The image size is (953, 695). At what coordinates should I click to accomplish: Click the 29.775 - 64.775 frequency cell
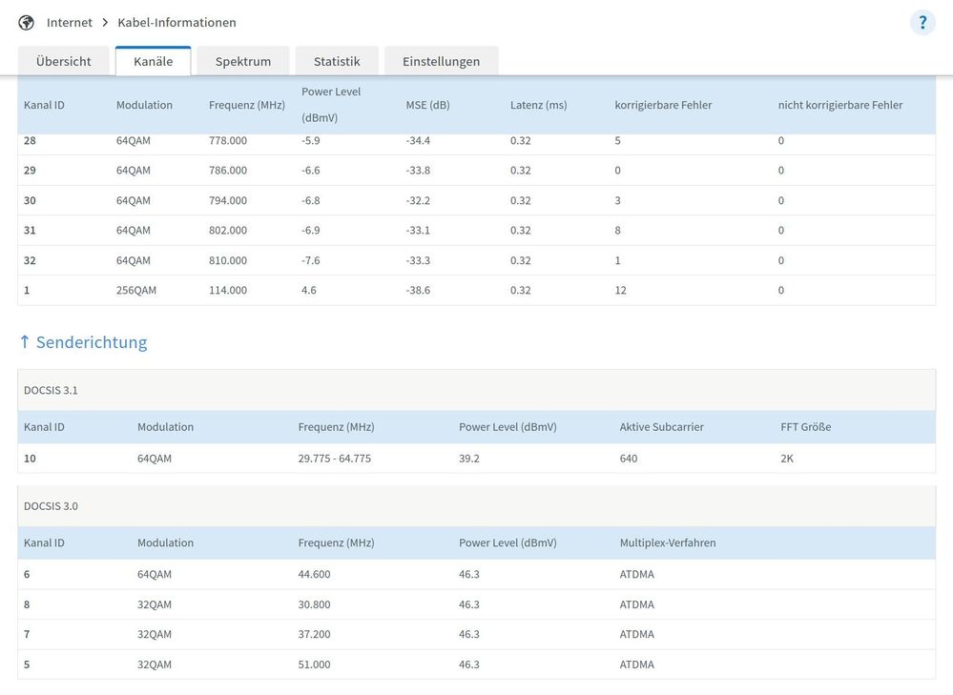tap(334, 459)
